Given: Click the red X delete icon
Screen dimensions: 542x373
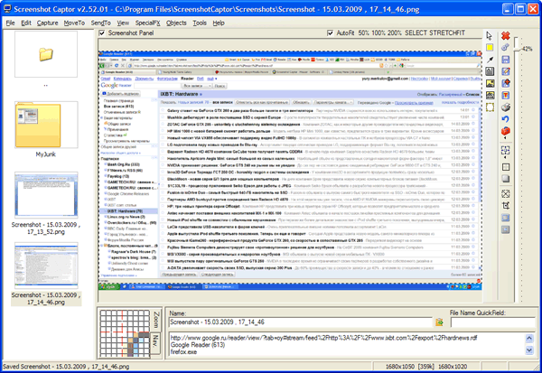Looking at the screenshot, I should click(x=505, y=35).
